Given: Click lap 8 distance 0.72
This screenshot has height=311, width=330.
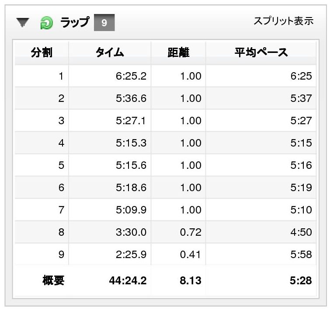Looking at the screenshot, I should 191,232.
